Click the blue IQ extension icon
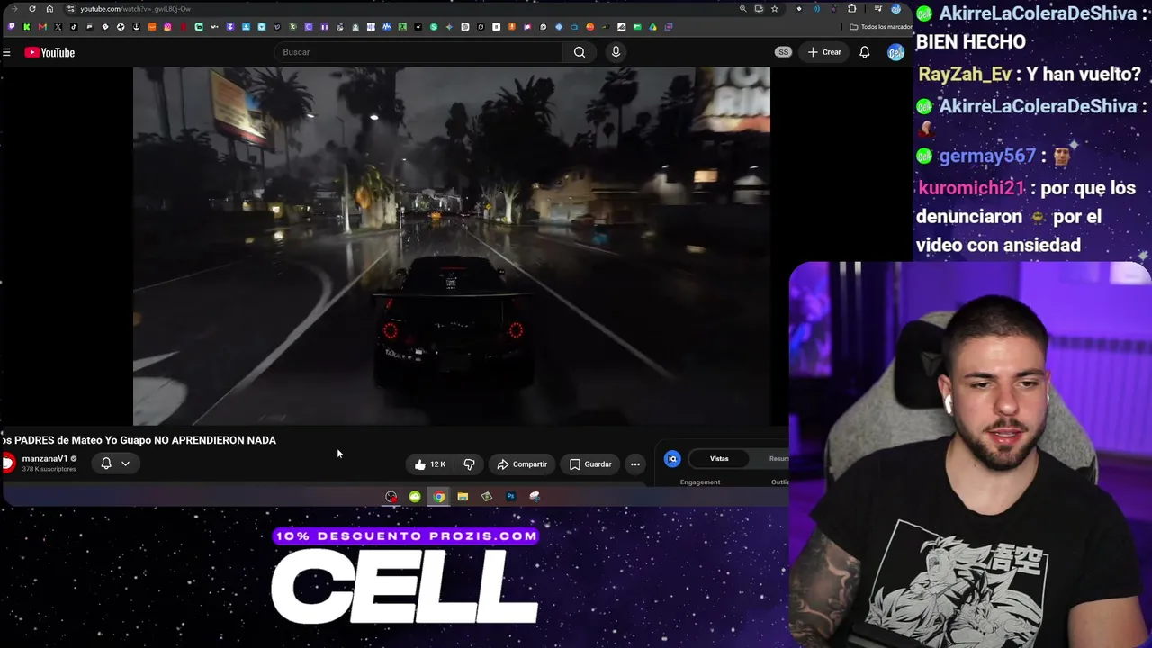Viewport: 1152px width, 648px height. 672,459
